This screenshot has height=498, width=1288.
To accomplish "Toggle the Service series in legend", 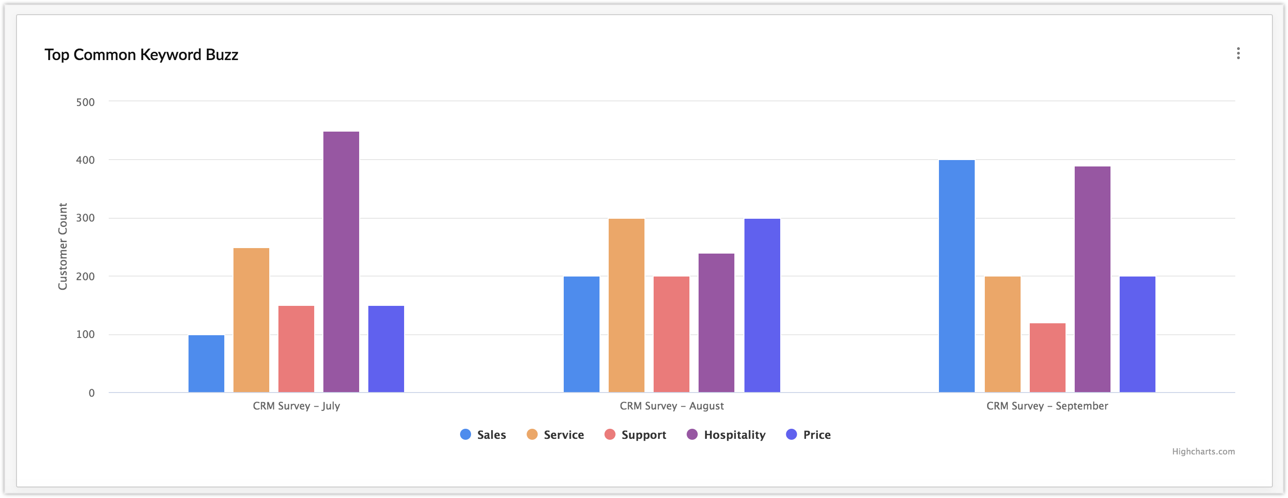I will pos(555,435).
